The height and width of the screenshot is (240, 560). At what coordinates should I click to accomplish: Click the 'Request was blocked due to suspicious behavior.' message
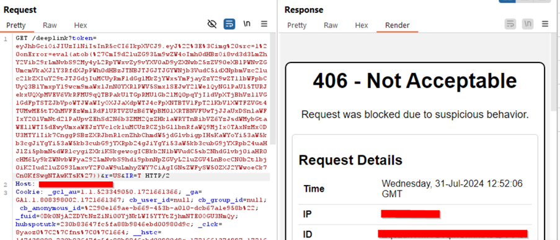coord(415,114)
